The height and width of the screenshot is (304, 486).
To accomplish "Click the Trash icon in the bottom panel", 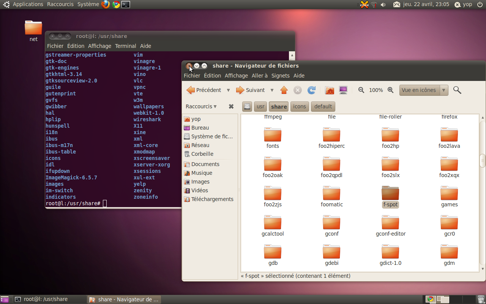I will click(481, 299).
